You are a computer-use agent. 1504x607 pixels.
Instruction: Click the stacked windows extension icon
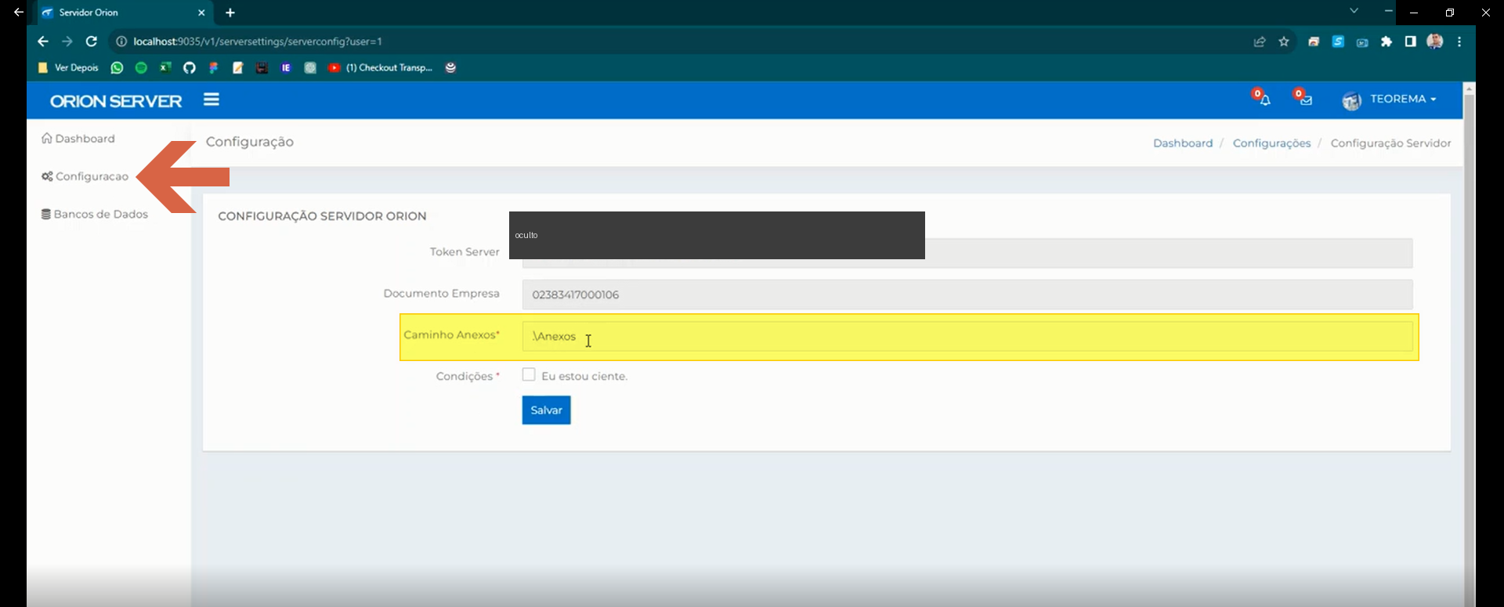click(x=1314, y=42)
